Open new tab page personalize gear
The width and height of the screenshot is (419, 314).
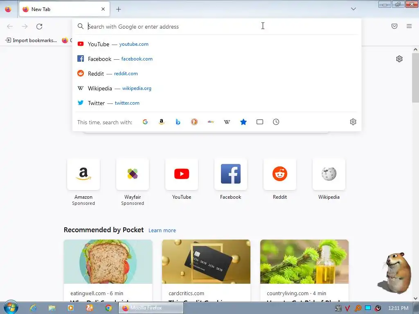(399, 59)
